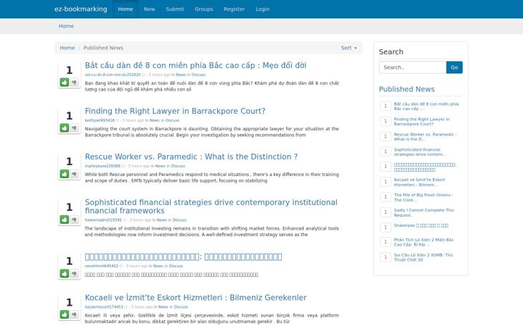Screen dimensions: 523x326
Task: Open sidebar link Sophisticated financial strategies
Action: point(420,152)
